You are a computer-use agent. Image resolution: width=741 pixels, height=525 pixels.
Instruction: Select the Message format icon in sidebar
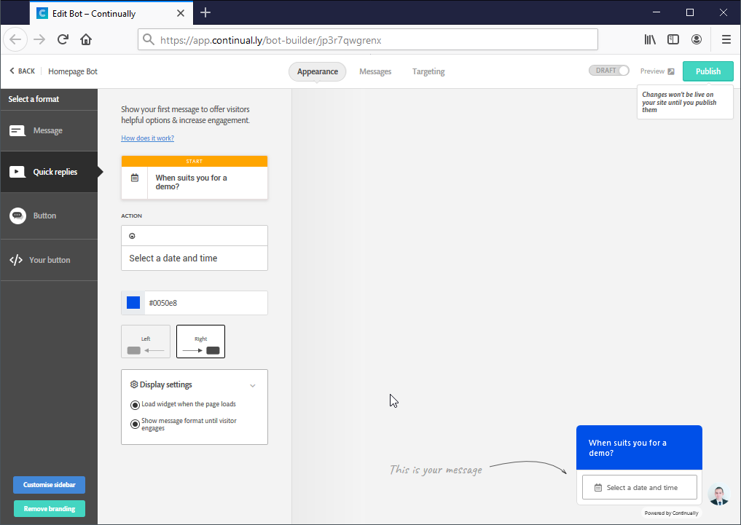pos(17,130)
